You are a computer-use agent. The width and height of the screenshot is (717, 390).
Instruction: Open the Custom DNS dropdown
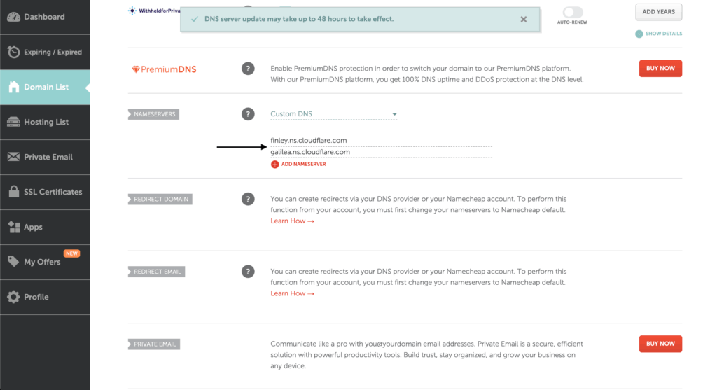(333, 114)
